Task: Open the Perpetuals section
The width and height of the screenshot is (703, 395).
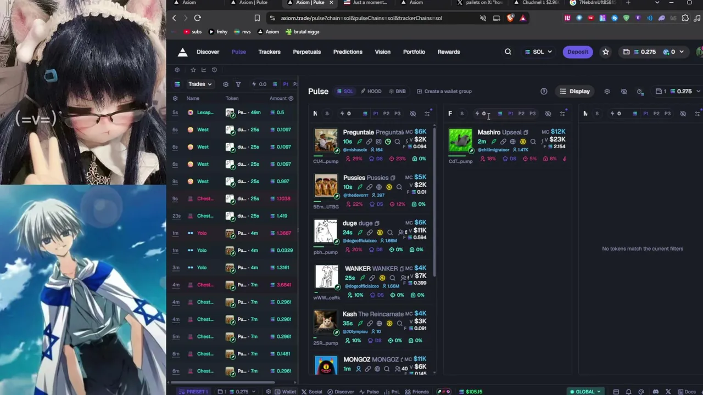Action: point(306,52)
